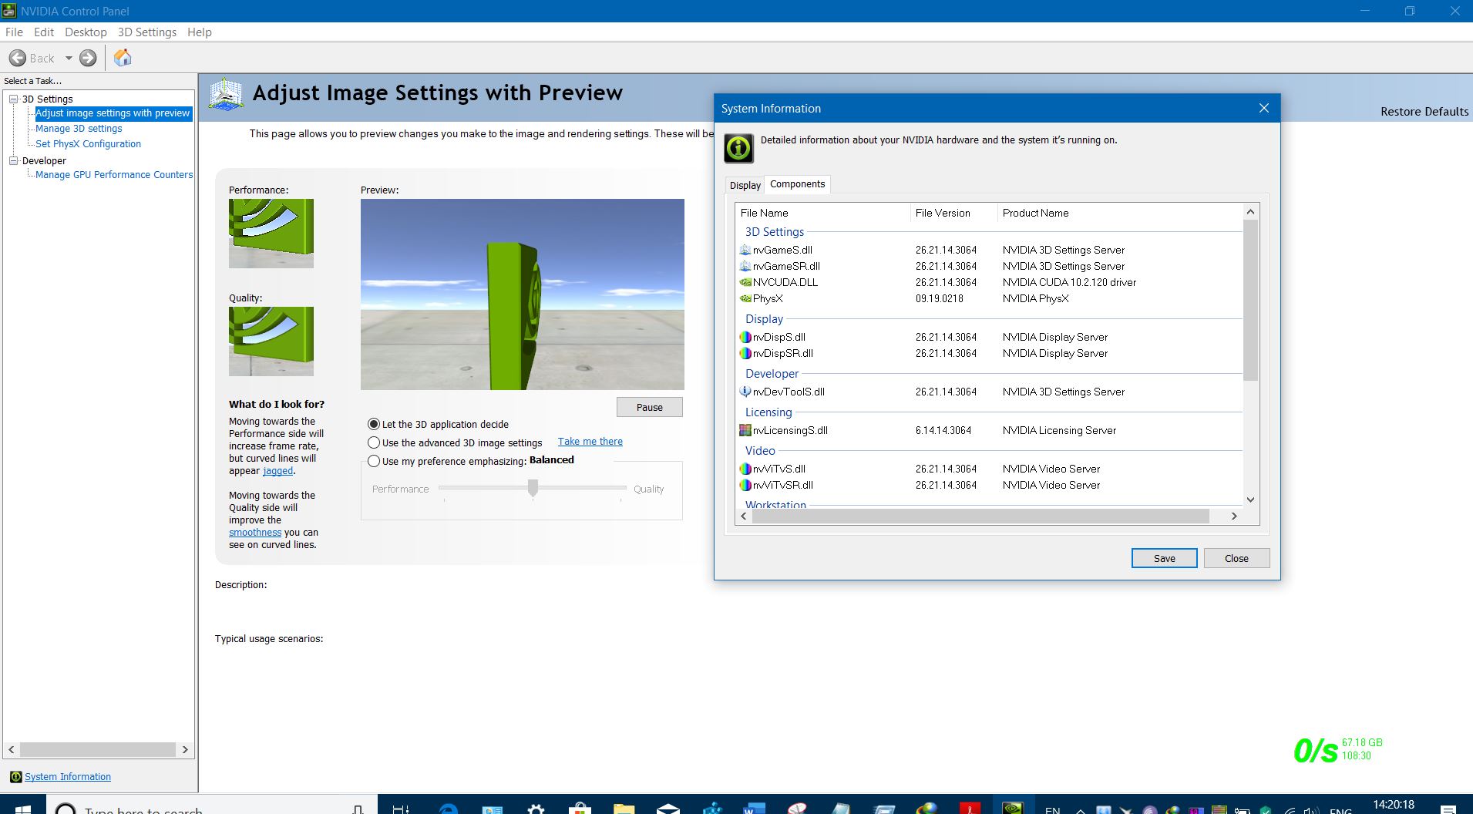This screenshot has width=1473, height=814.
Task: Click the nvDispS.dll display icon
Action: 745,337
